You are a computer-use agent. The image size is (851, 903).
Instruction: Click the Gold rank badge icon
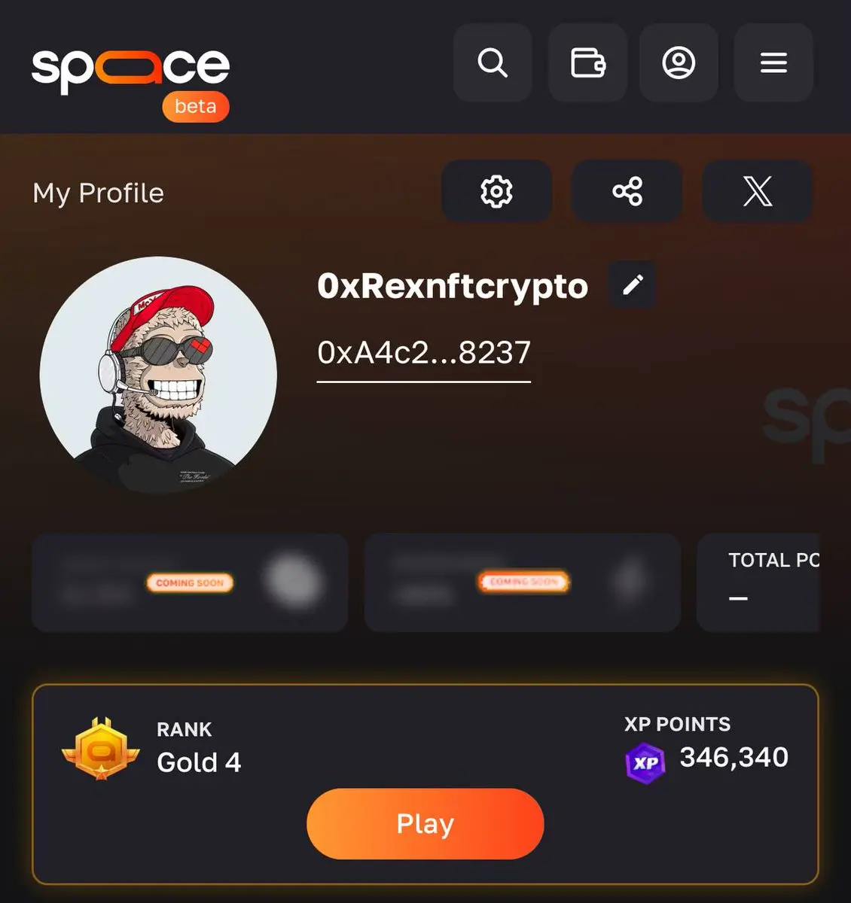(101, 748)
